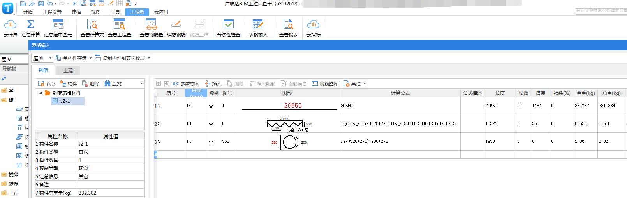Open 云指标 cloud indicators
This screenshot has height=198, width=627.
point(313,28)
